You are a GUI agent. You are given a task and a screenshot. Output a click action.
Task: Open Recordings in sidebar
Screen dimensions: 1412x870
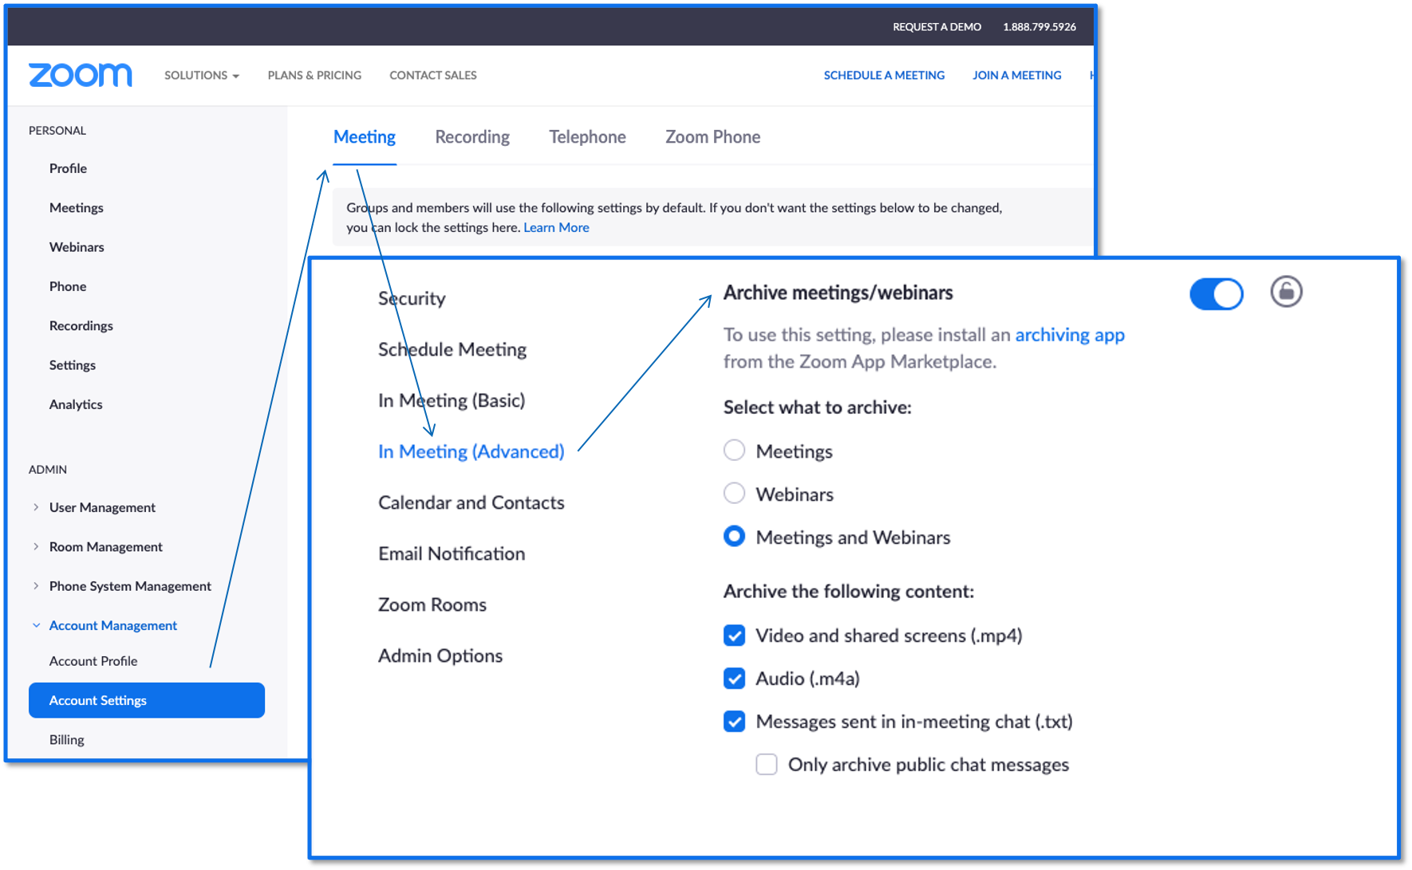tap(81, 325)
